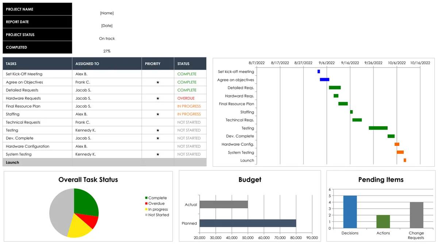Image resolution: width=438 pixels, height=244 pixels.
Task: Click the PRIORITY column header
Action: coord(158,63)
